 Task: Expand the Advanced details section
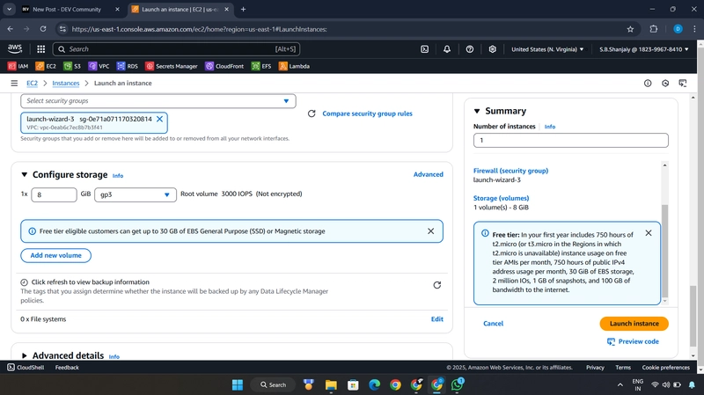click(25, 355)
